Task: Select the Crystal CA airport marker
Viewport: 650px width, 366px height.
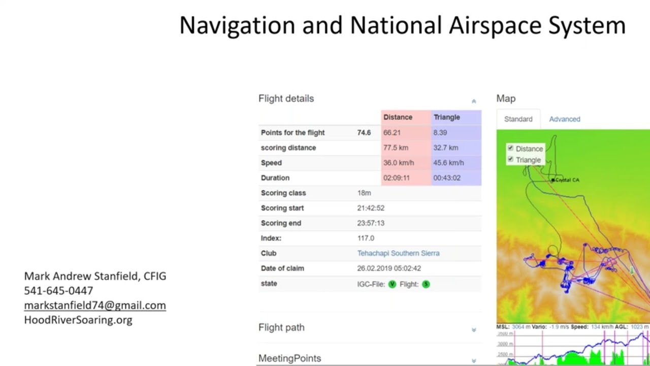Action: [x=553, y=180]
